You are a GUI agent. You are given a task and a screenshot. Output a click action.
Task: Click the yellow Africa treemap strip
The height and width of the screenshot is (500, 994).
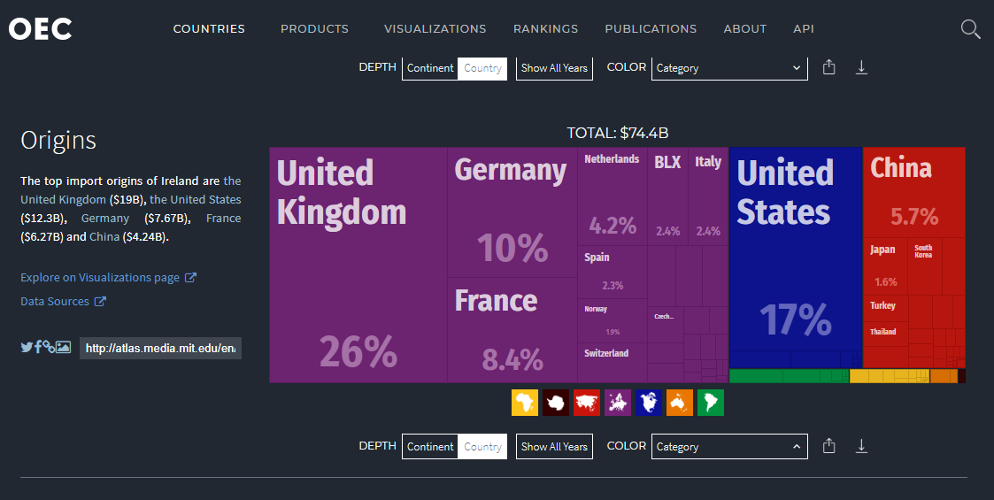click(x=889, y=376)
